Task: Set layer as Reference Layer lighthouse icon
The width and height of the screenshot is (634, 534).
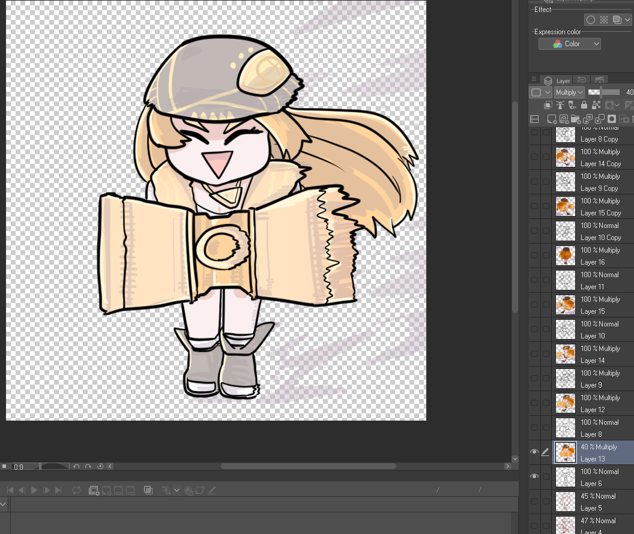Action: [x=561, y=105]
